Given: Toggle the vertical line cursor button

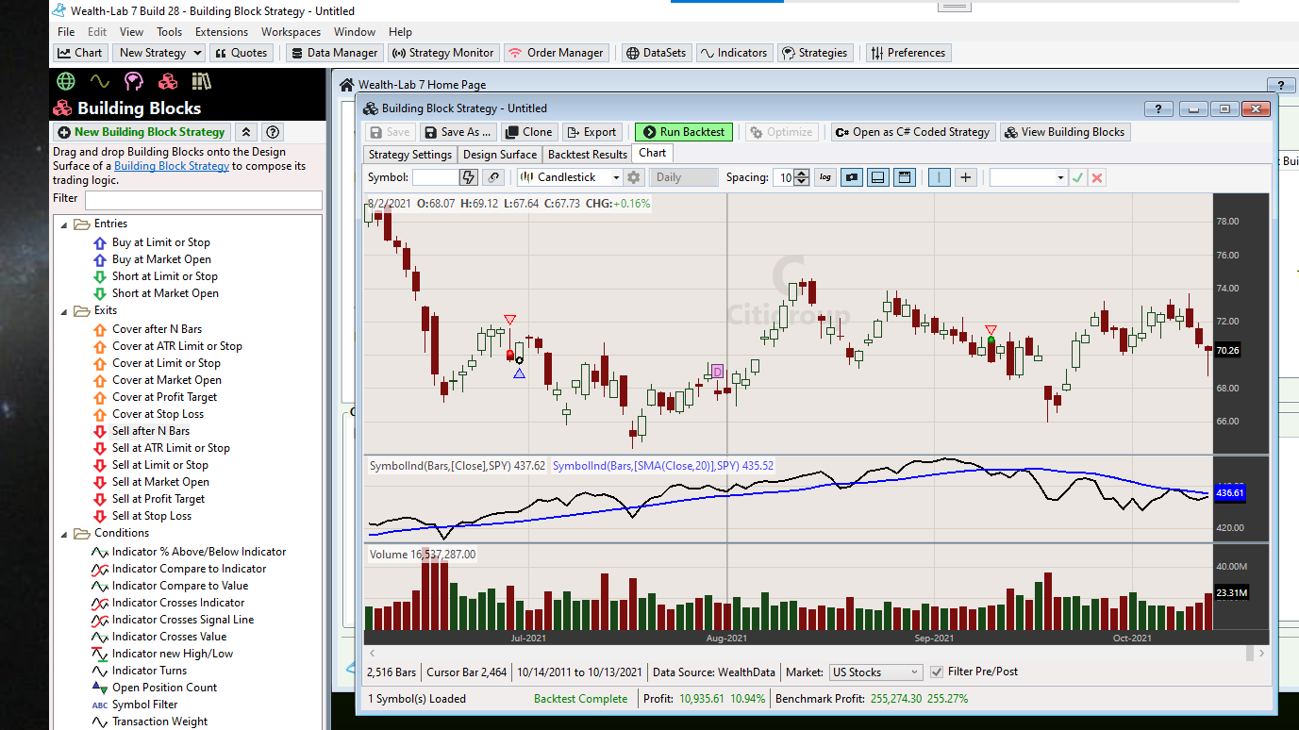Looking at the screenshot, I should [939, 177].
